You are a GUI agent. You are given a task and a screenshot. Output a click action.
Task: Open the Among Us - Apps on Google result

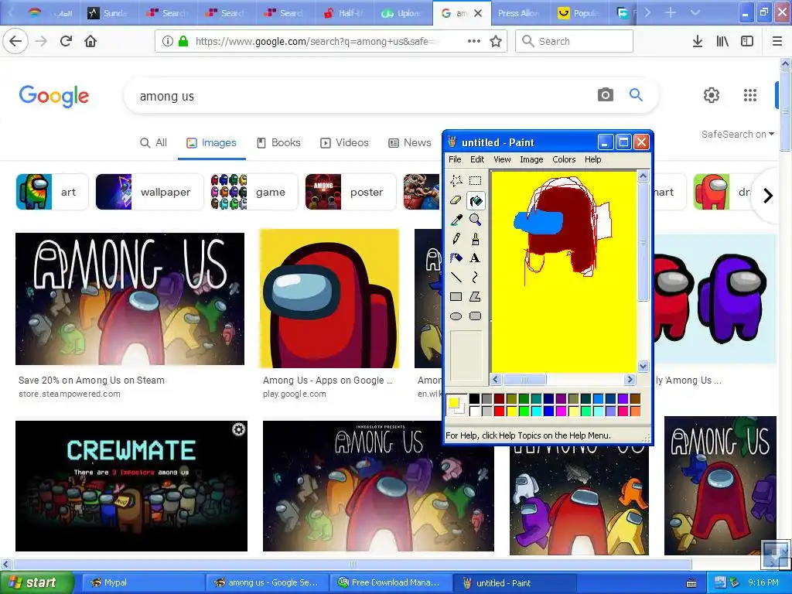pyautogui.click(x=327, y=381)
